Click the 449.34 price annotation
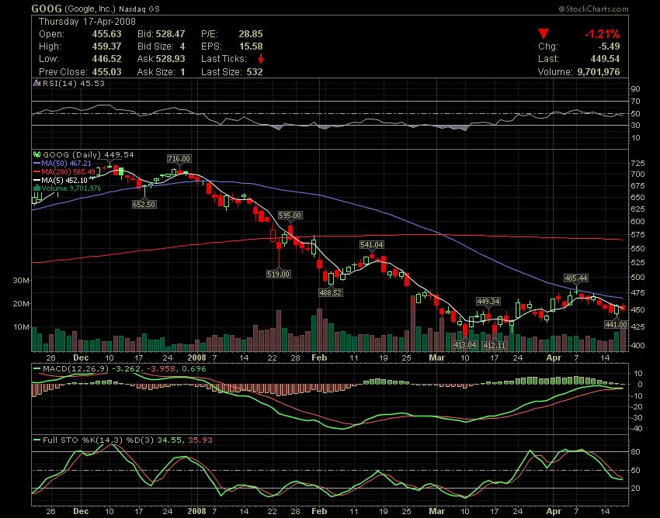 click(x=488, y=301)
